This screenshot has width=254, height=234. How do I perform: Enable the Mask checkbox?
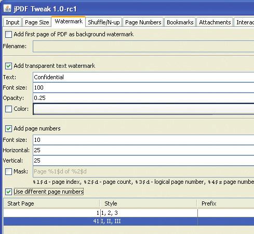(8, 172)
